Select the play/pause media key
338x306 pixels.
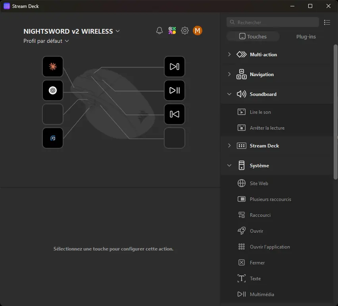click(x=175, y=90)
